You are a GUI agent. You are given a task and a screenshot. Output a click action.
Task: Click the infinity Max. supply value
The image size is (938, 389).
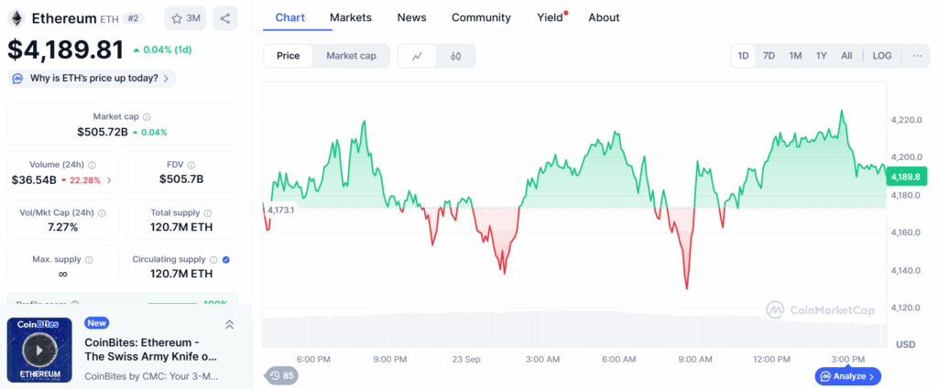[x=63, y=275]
